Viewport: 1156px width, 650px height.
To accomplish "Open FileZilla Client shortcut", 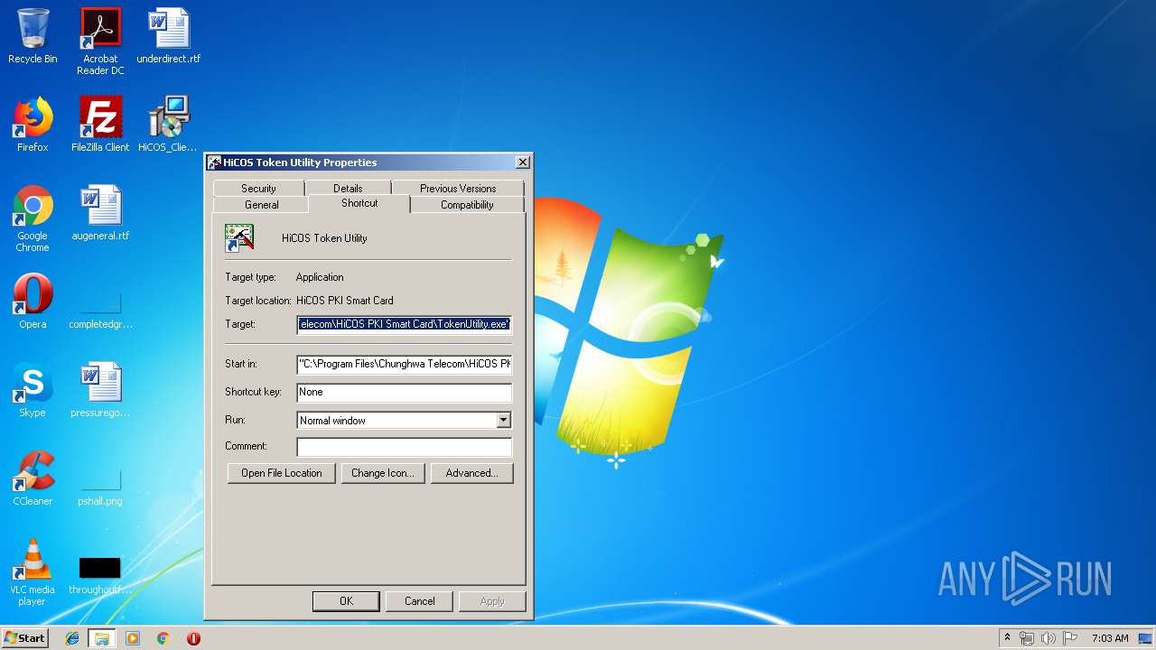I will [100, 125].
